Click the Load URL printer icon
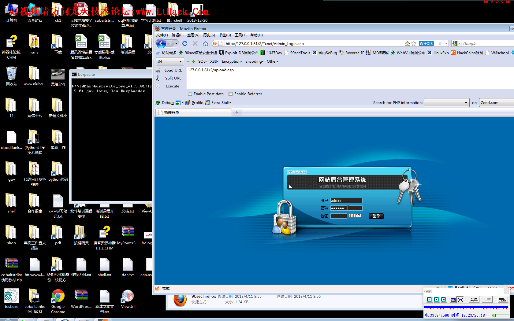Screen dimensions: 514x321 click(158, 70)
